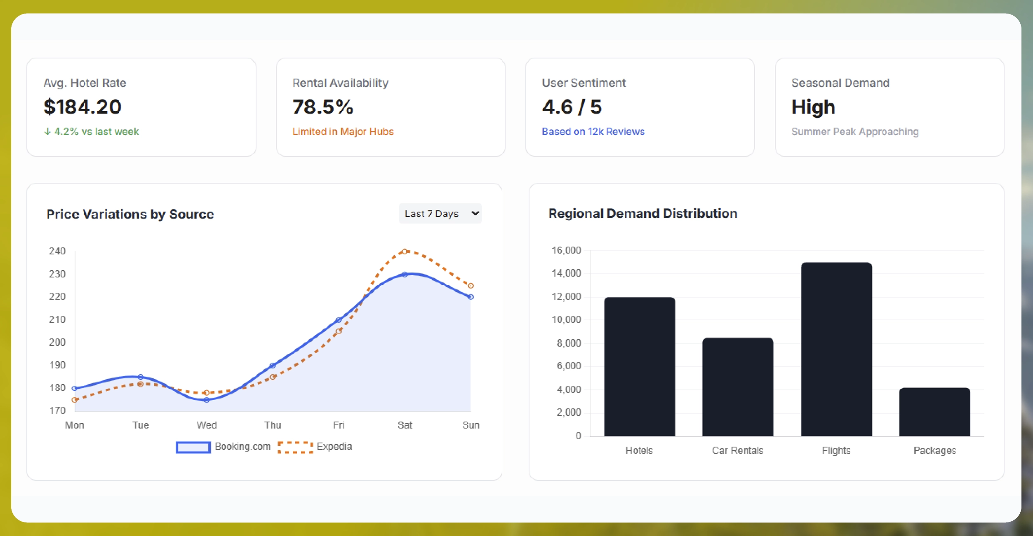
Task: Expand the time range selector chevron
Action: click(475, 214)
